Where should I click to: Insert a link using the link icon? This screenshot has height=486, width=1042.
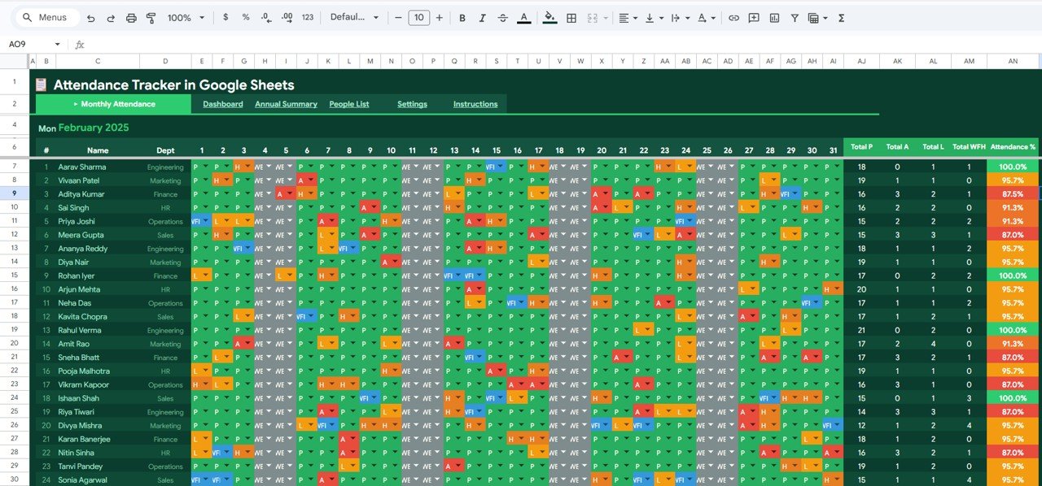click(733, 18)
